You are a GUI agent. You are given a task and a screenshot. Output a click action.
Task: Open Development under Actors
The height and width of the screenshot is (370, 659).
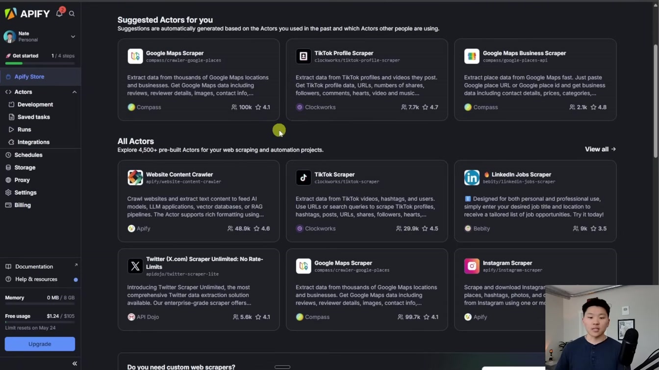[35, 105]
